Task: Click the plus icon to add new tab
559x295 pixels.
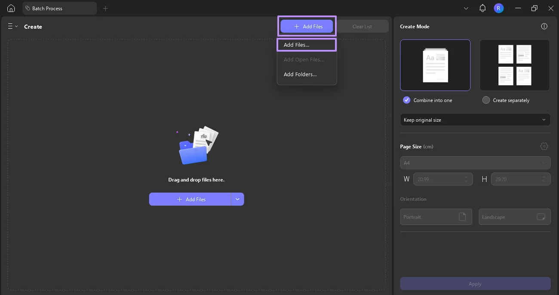Action: (105, 8)
